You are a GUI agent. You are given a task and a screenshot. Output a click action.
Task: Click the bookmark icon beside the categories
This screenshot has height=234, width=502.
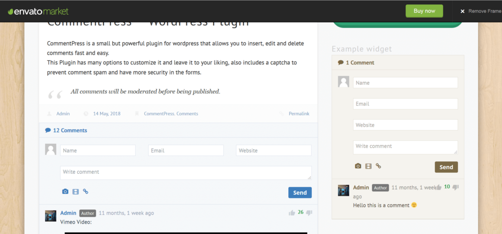[137, 113]
